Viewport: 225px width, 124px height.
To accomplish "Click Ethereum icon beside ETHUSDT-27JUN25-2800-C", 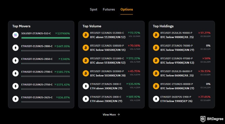I will [x=86, y=99].
